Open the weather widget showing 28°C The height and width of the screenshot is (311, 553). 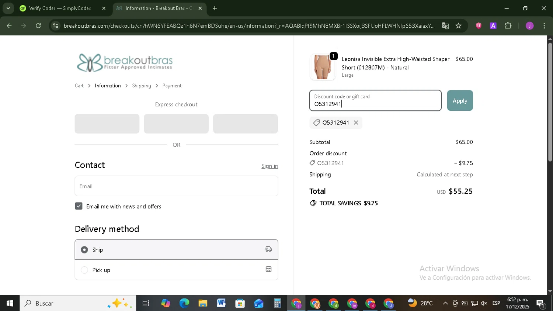(420, 303)
